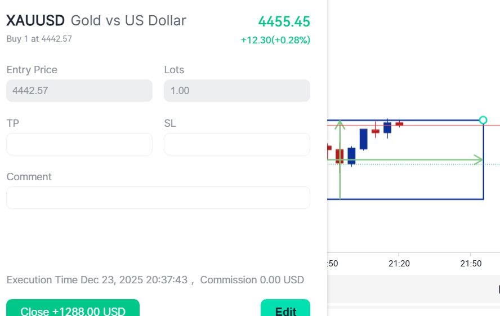
Task: Focus the SL input box
Action: point(236,144)
